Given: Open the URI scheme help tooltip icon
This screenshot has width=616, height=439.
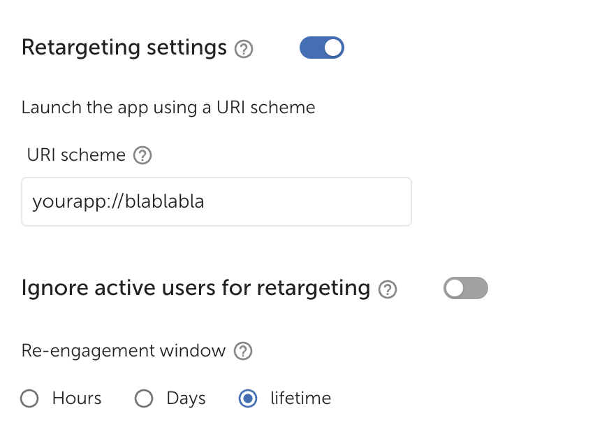Looking at the screenshot, I should [142, 155].
